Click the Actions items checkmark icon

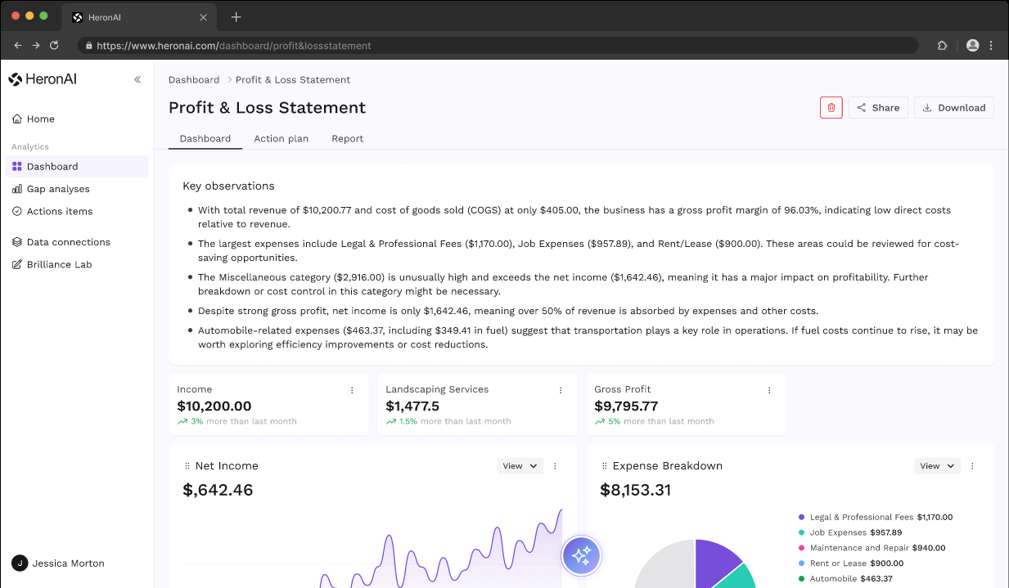(17, 211)
